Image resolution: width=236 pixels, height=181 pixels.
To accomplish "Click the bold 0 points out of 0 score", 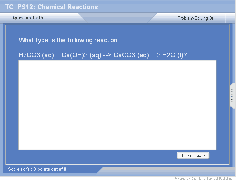I will pyautogui.click(x=50, y=169).
